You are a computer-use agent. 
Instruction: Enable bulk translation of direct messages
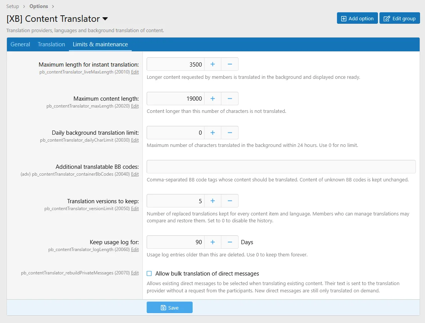[149, 273]
